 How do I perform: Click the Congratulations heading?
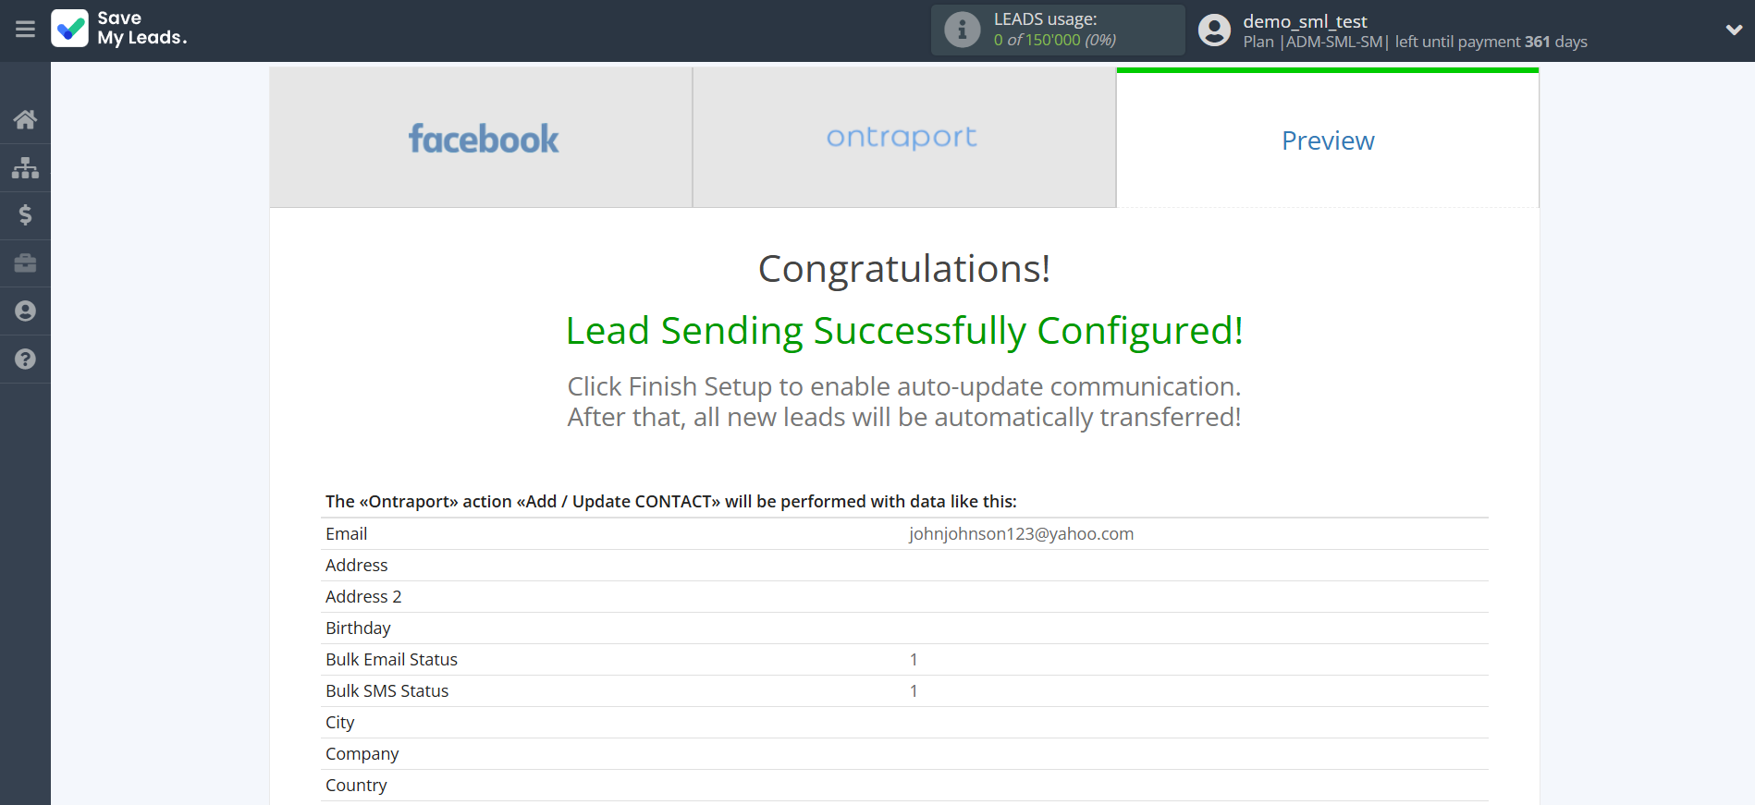[x=903, y=269]
